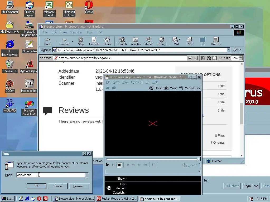Viewport: 270px width, 202px height.
Task: Open Favorites pane from IE toolbar
Action: click(135, 42)
